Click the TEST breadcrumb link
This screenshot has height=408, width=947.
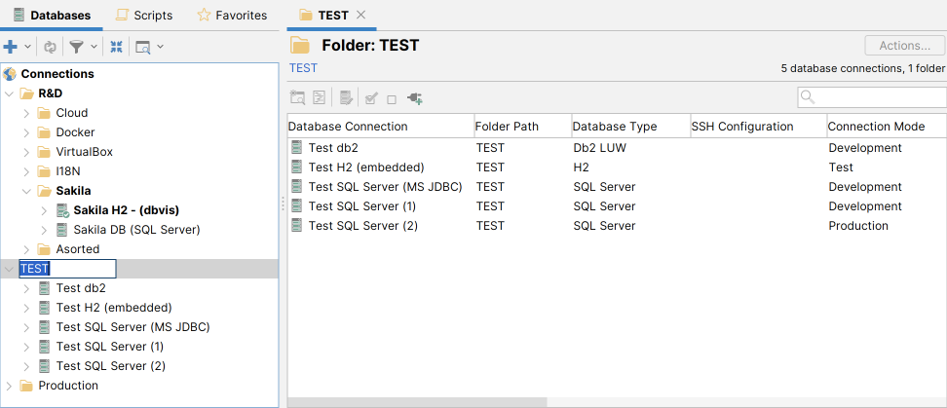coord(303,68)
